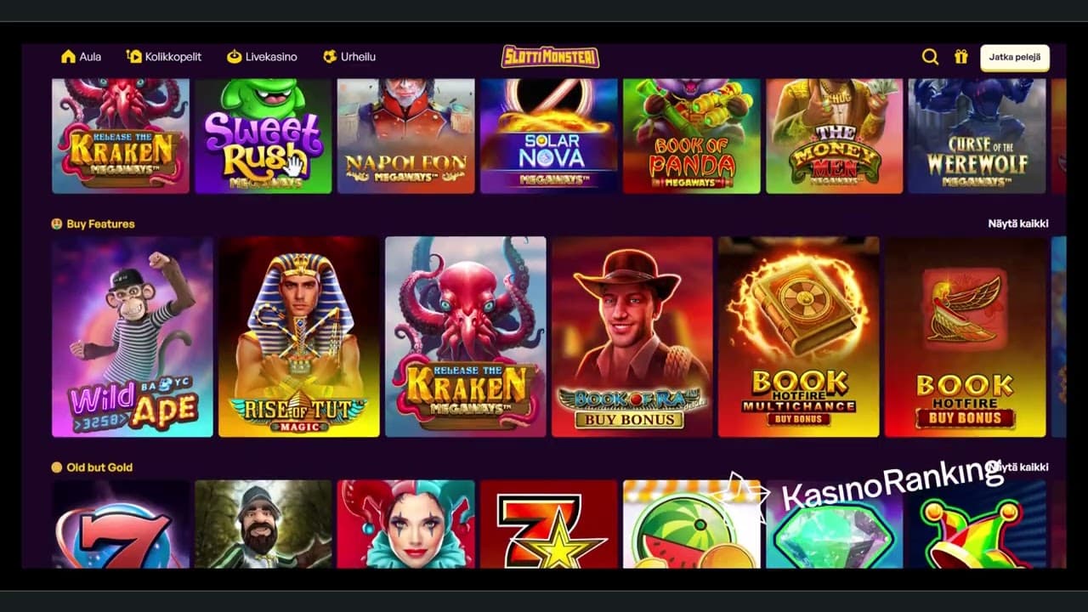Open the watermelon fruit slot thumbnail
The image size is (1088, 612).
tap(692, 524)
